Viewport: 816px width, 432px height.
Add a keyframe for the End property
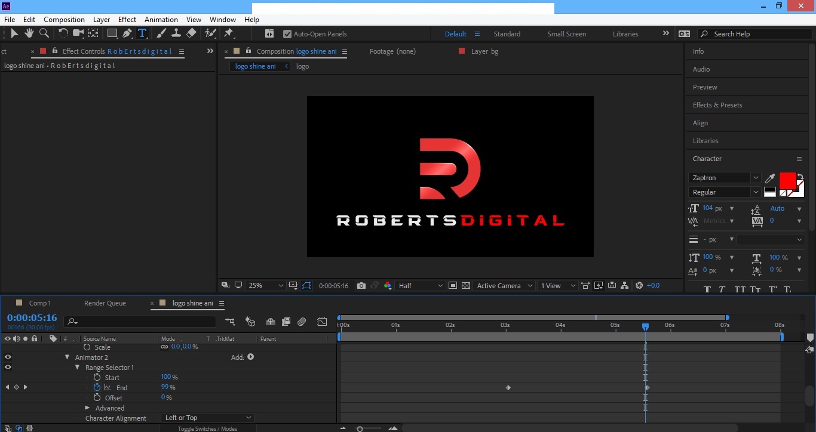tap(16, 387)
